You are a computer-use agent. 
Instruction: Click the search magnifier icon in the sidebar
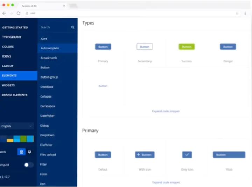click(x=73, y=27)
